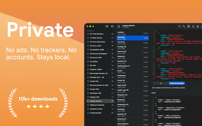Click the document file toolbar icon
Viewport: 202px width, 126px height.
pyautogui.click(x=198, y=26)
